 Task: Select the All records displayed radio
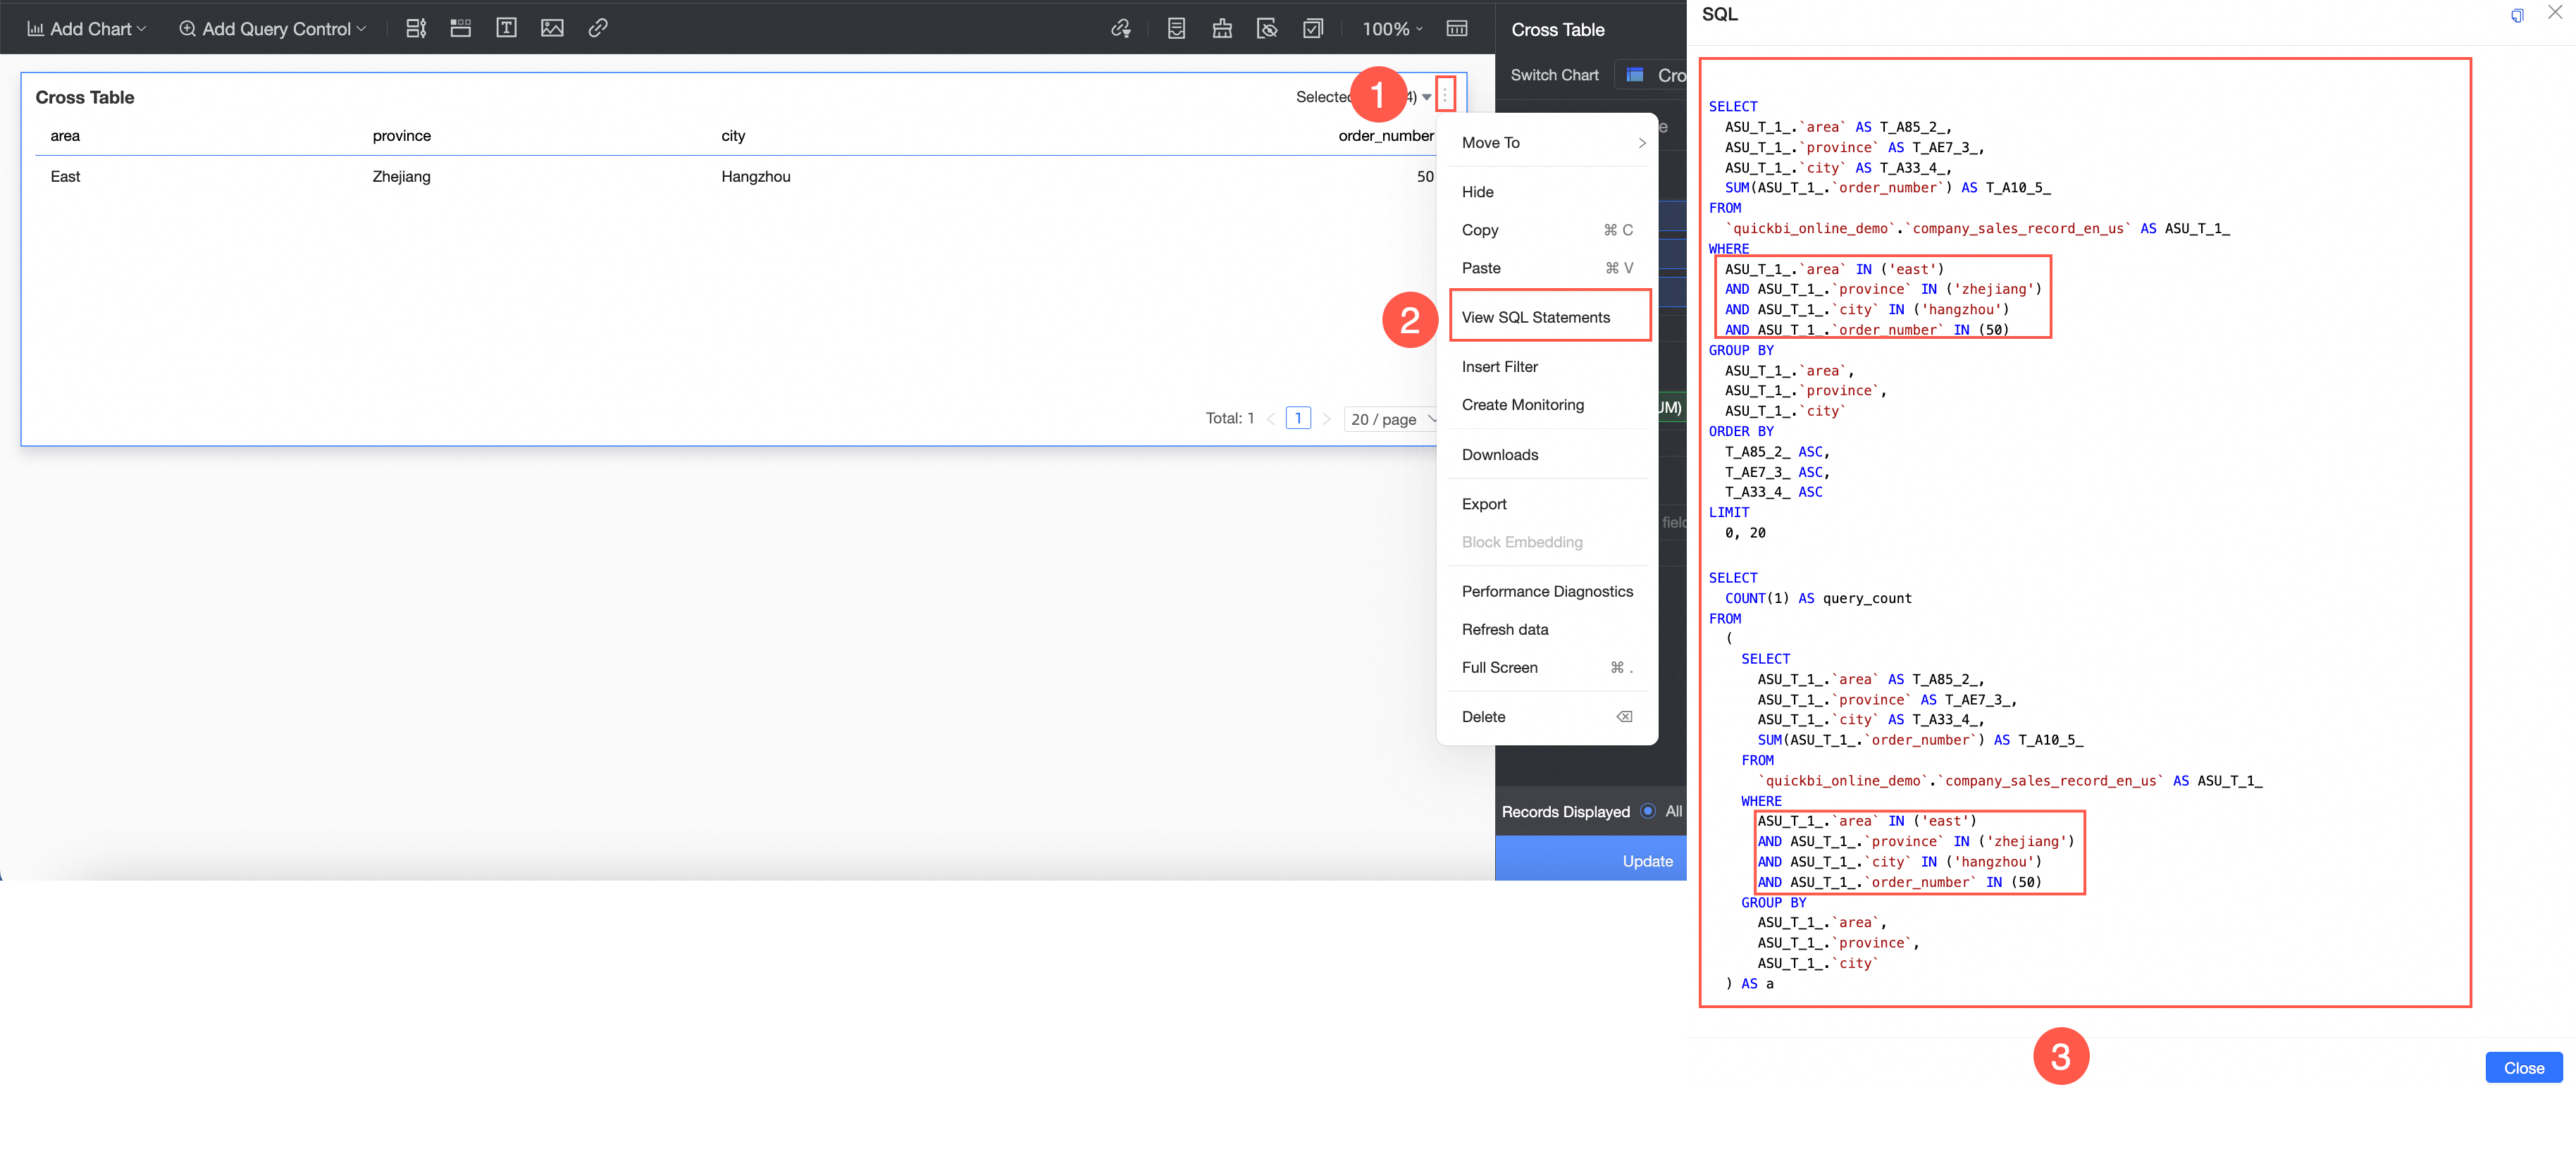tap(1648, 811)
